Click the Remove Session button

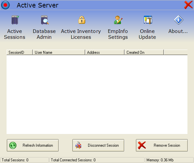coord(162,145)
